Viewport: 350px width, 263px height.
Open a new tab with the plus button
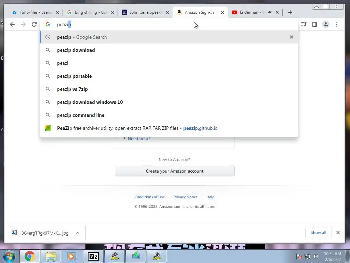290,12
